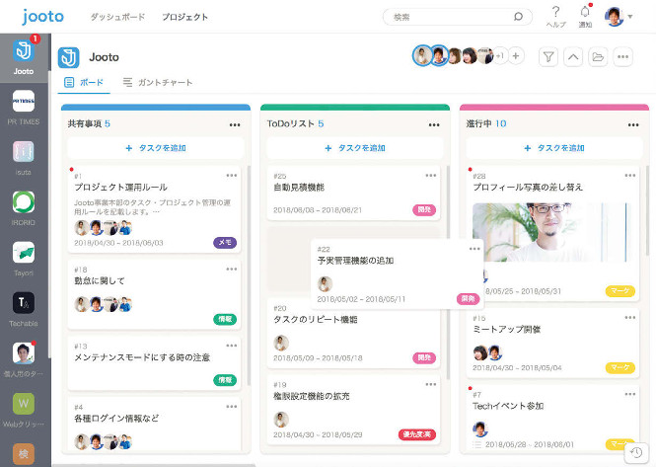Open the personal task project avatar in the sidebar
Image resolution: width=656 pixels, height=467 pixels.
[24, 353]
